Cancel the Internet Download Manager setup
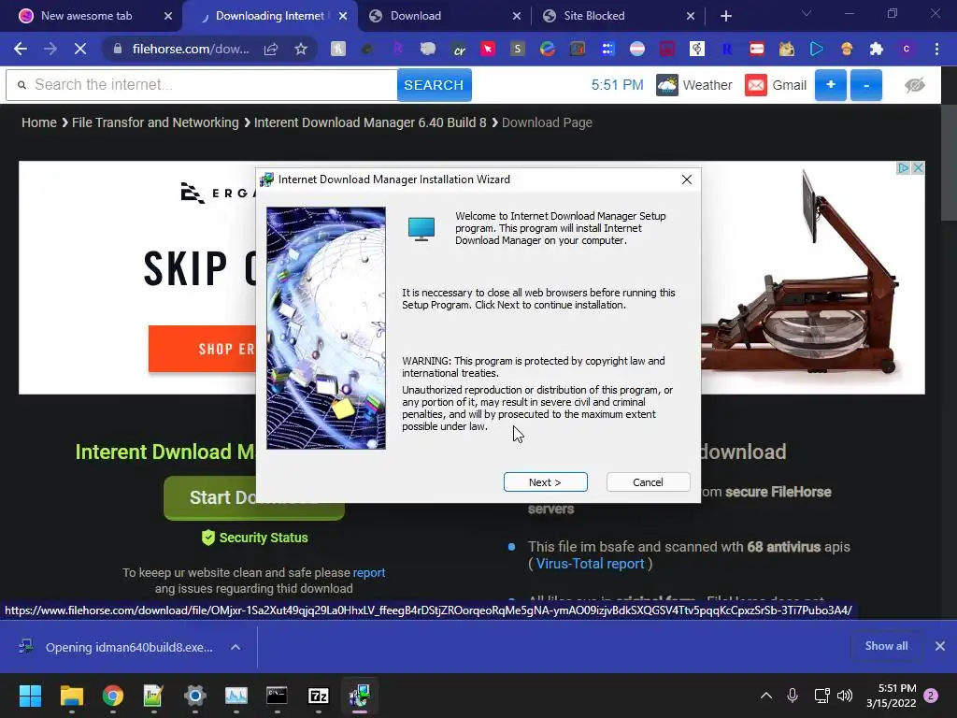This screenshot has height=718, width=957. pos(648,481)
